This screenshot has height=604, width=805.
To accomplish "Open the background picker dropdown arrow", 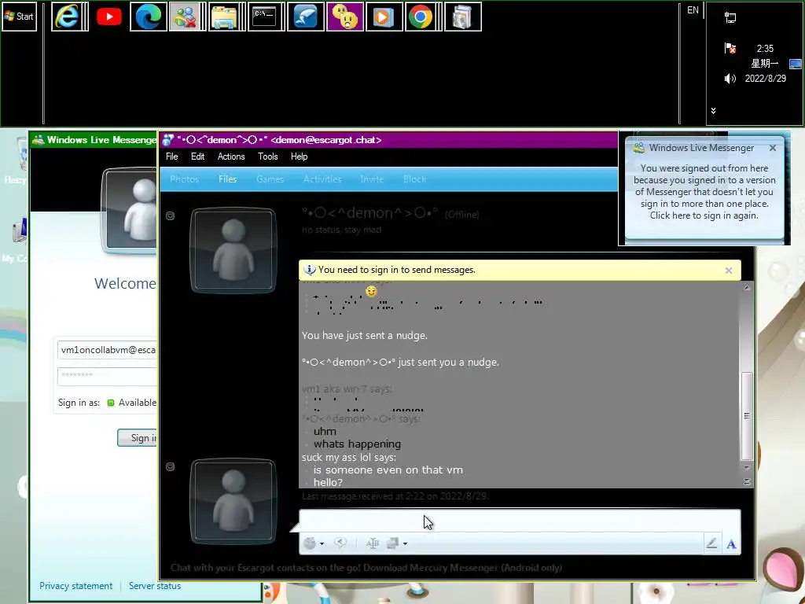I will (405, 543).
